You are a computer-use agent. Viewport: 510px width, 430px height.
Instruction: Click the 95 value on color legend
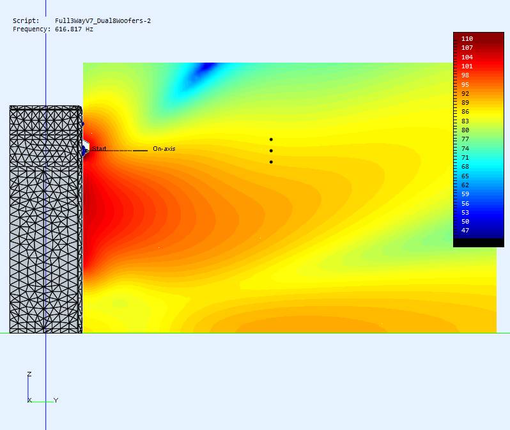pos(465,84)
